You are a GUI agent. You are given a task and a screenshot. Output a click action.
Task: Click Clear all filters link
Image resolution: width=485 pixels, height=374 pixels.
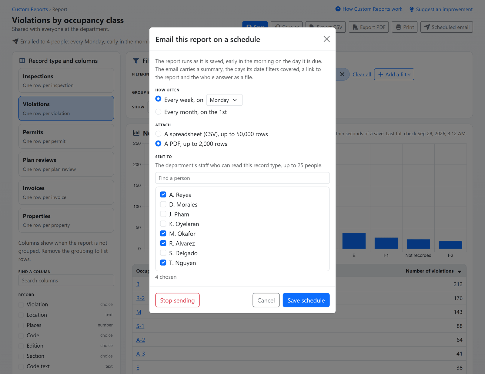(x=362, y=74)
